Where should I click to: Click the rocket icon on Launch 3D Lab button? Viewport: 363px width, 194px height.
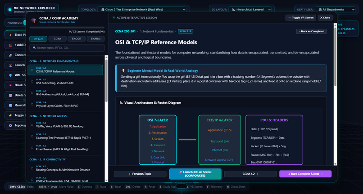point(181,172)
